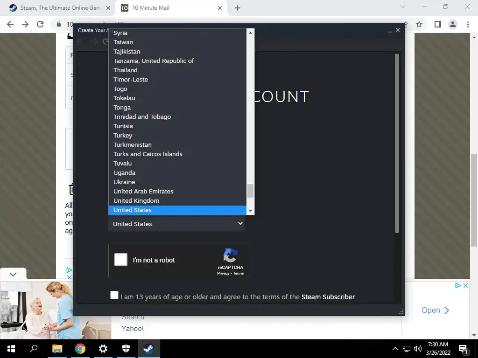Viewport: 478px width, 358px height.
Task: Open the notification center icon
Action: (x=463, y=349)
